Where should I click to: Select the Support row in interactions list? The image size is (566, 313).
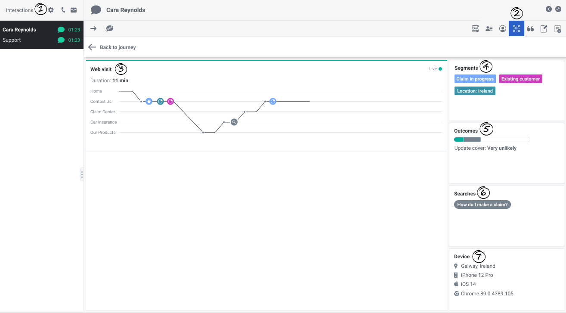tap(42, 40)
